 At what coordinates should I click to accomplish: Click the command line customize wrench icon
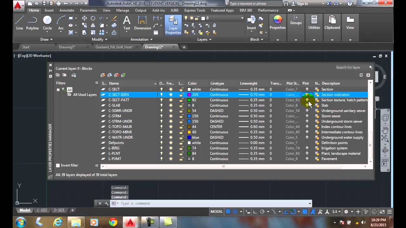click(106, 203)
